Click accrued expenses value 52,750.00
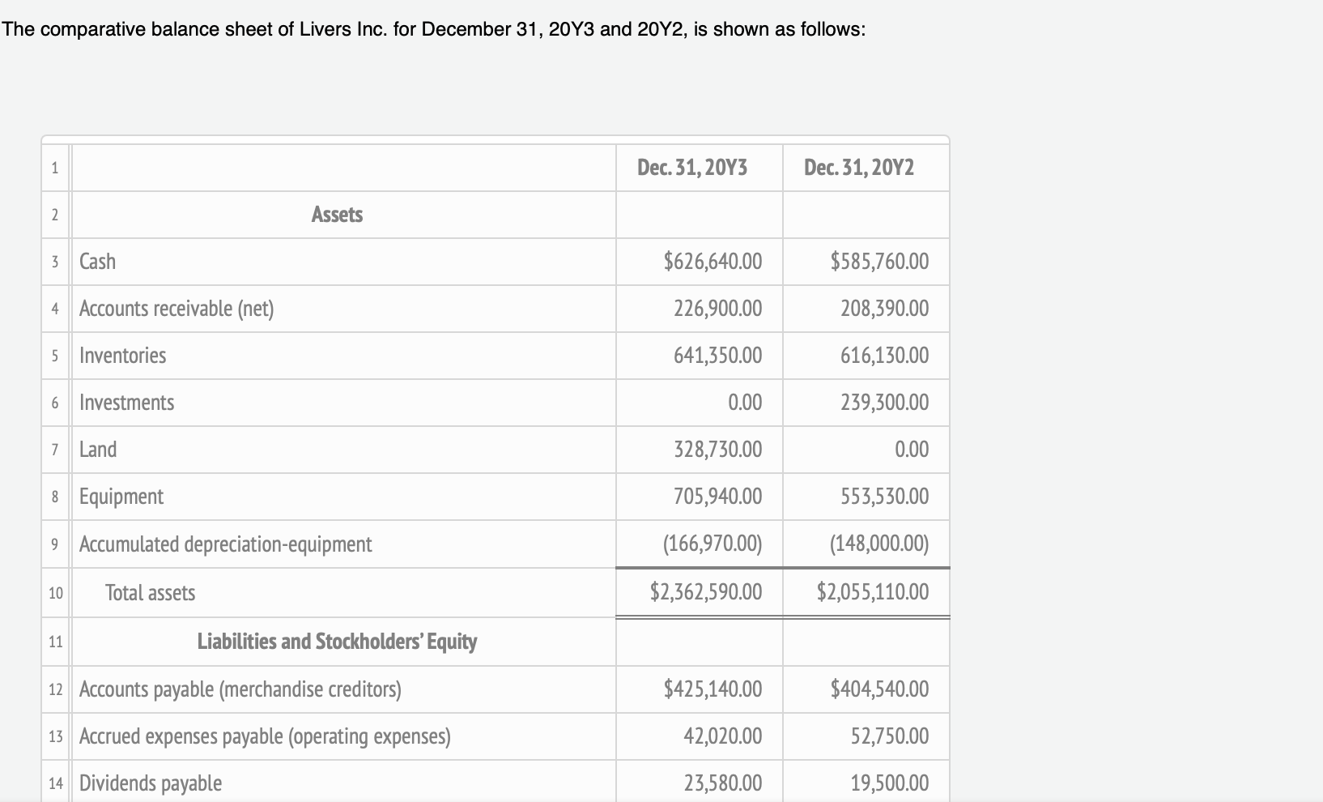1323x802 pixels. (890, 736)
